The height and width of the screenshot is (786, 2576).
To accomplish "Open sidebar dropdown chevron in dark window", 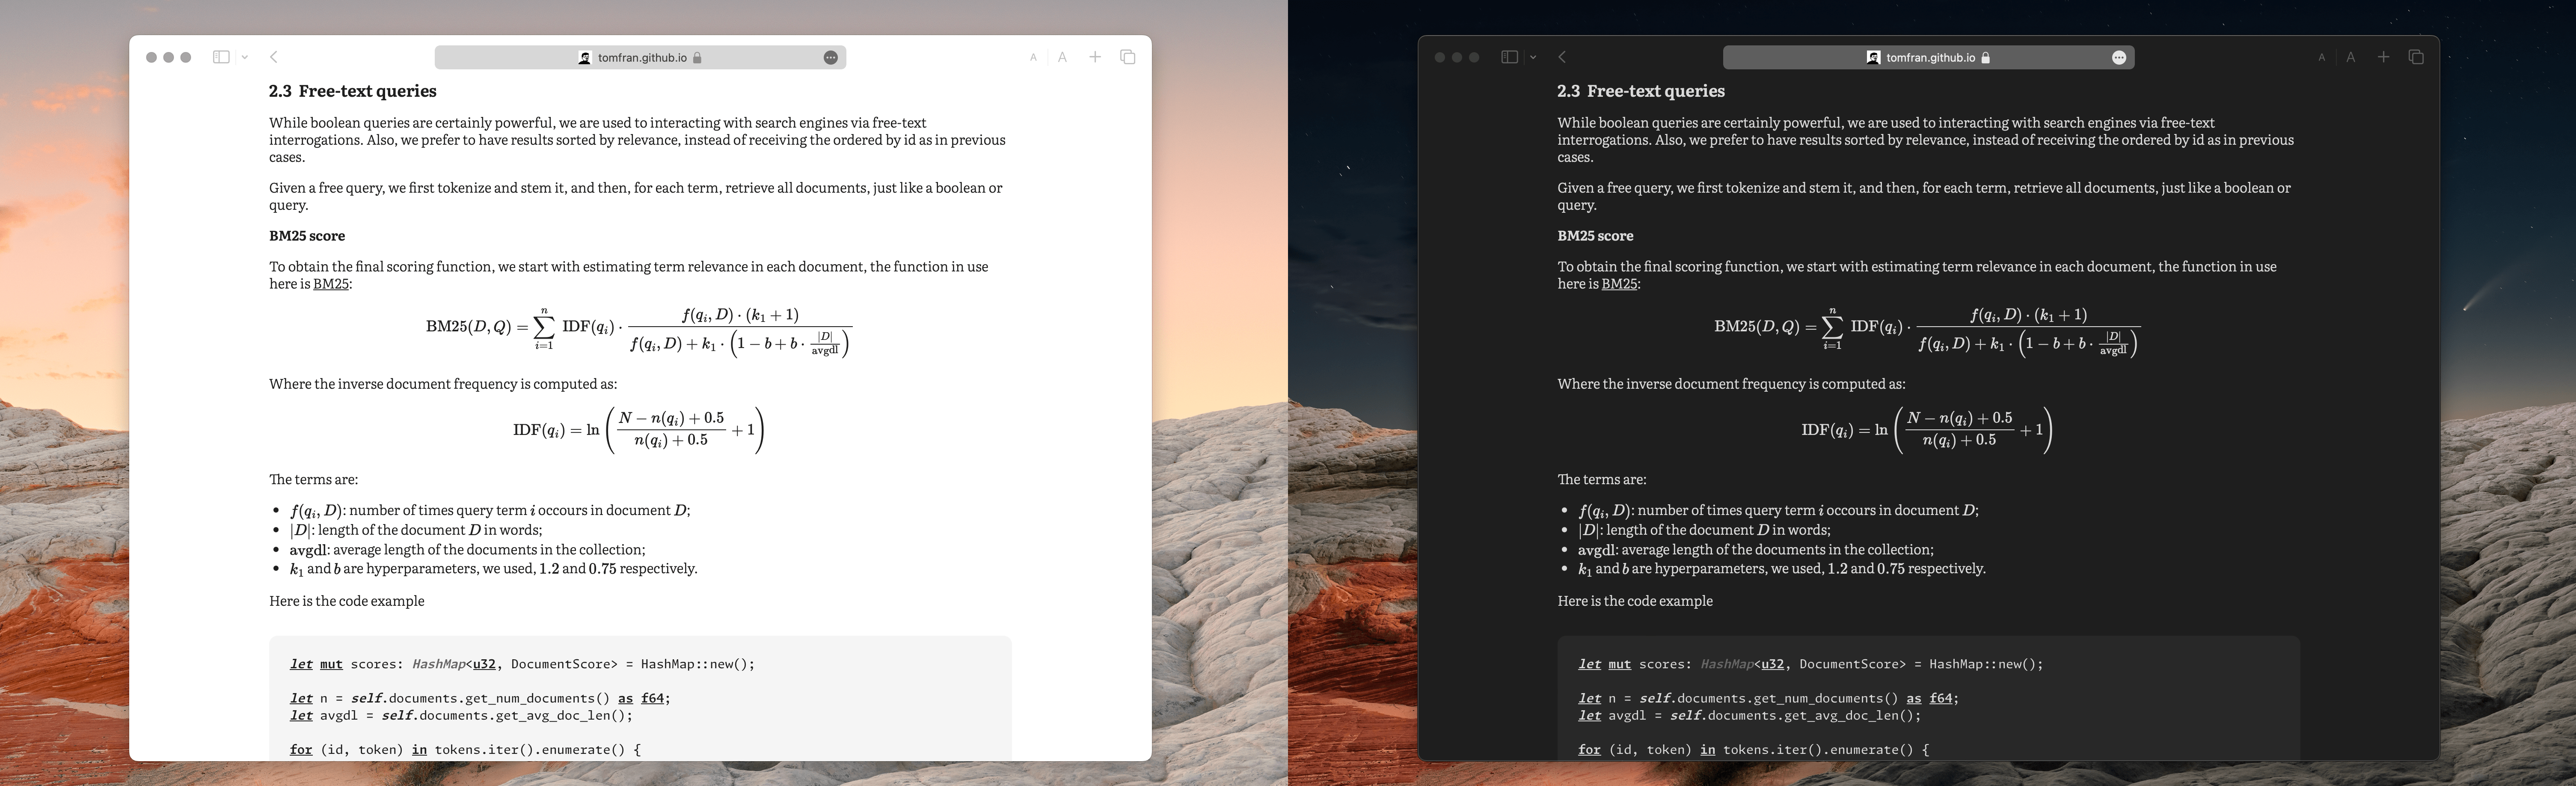I will click(x=1533, y=58).
